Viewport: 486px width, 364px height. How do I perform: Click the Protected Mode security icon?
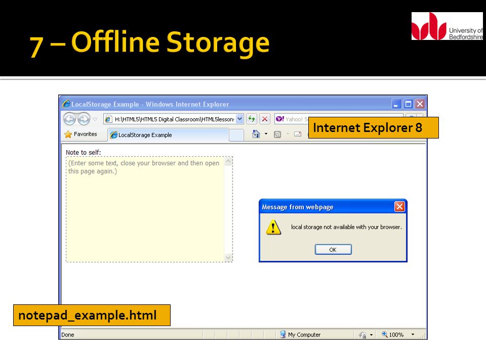pos(362,335)
